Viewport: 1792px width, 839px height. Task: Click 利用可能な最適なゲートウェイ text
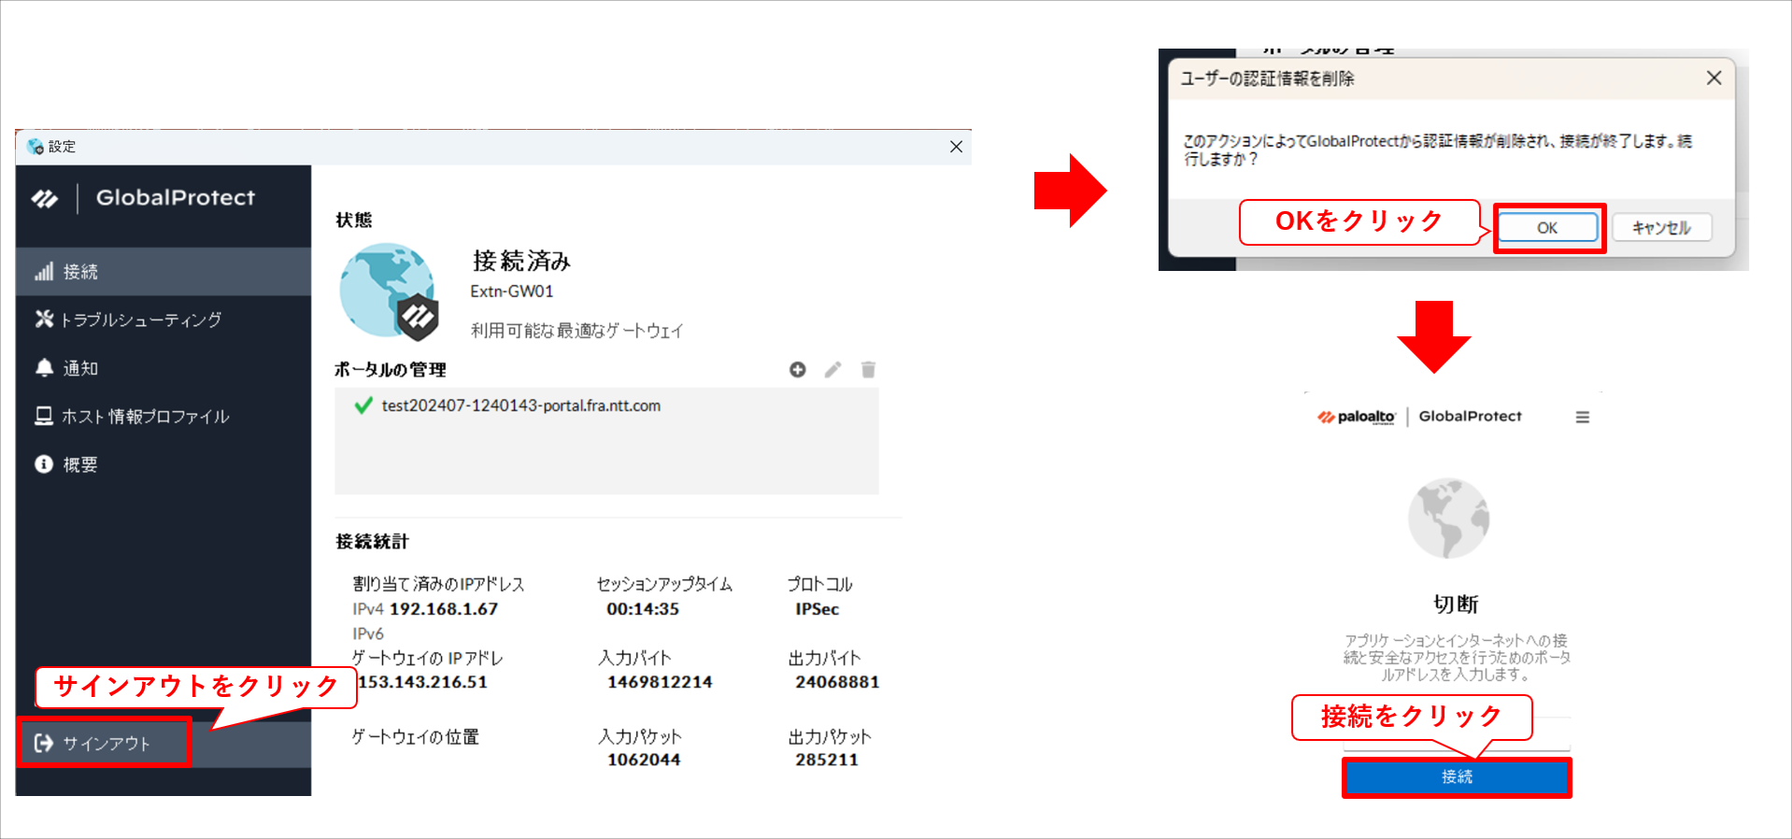(x=576, y=331)
